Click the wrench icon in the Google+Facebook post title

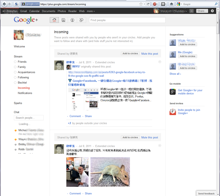point(70,81)
